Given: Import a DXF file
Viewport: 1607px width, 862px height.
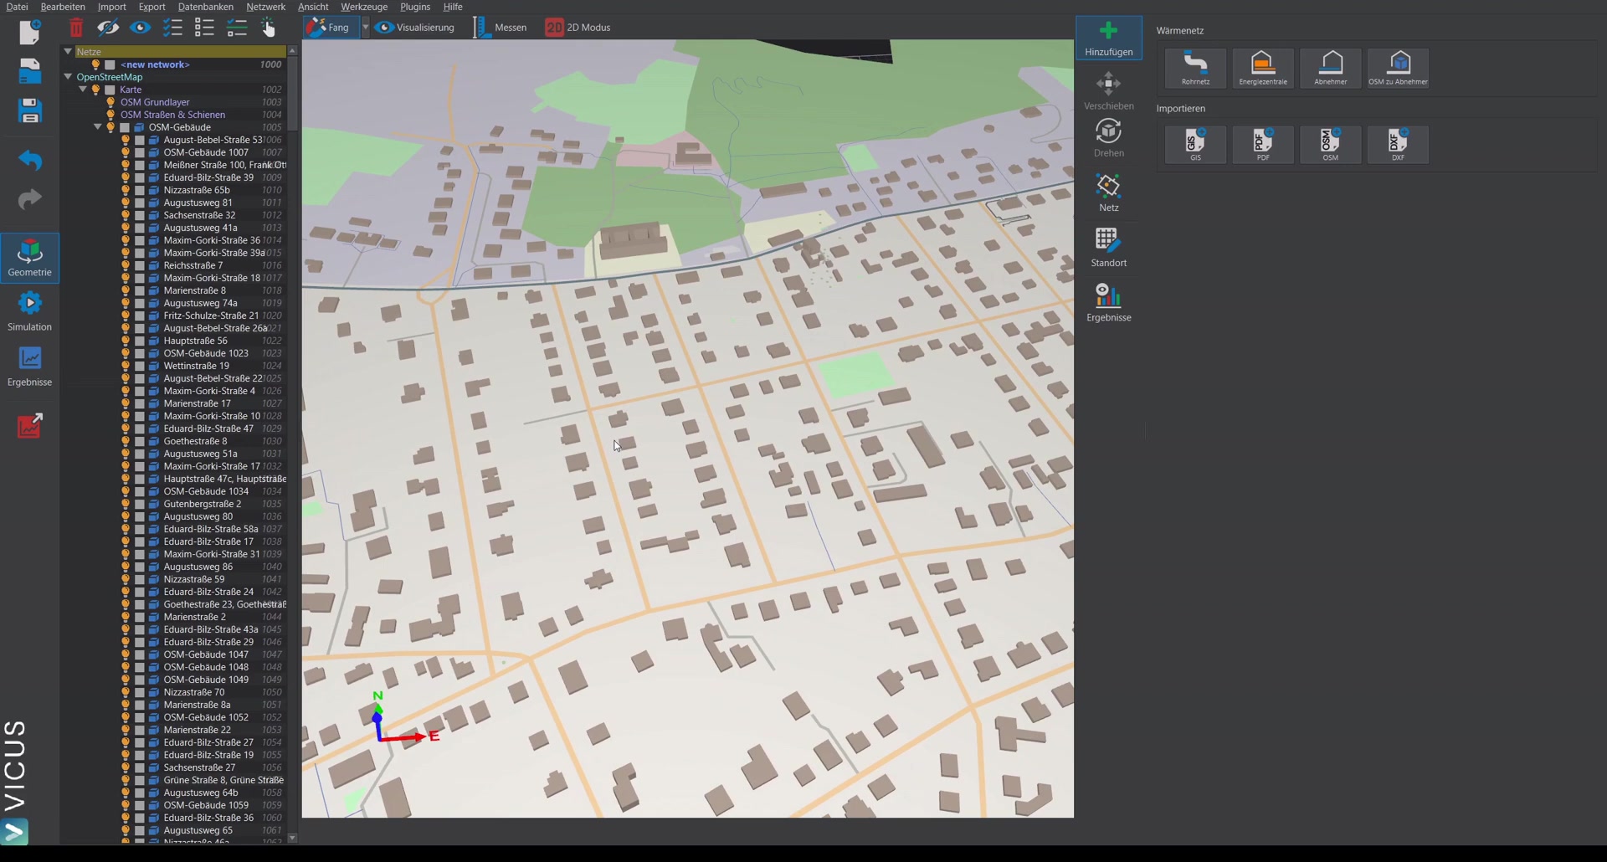Looking at the screenshot, I should (x=1398, y=145).
